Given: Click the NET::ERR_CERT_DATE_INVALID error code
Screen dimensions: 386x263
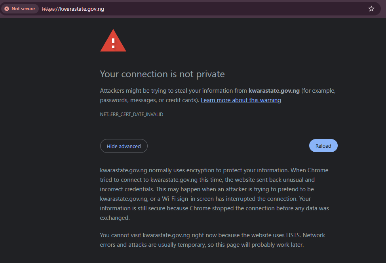Looking at the screenshot, I should click(131, 114).
